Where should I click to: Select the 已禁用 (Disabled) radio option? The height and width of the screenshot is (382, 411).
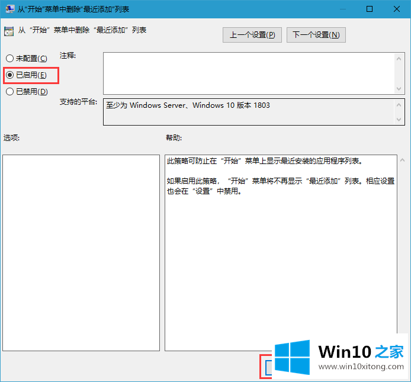click(10, 92)
